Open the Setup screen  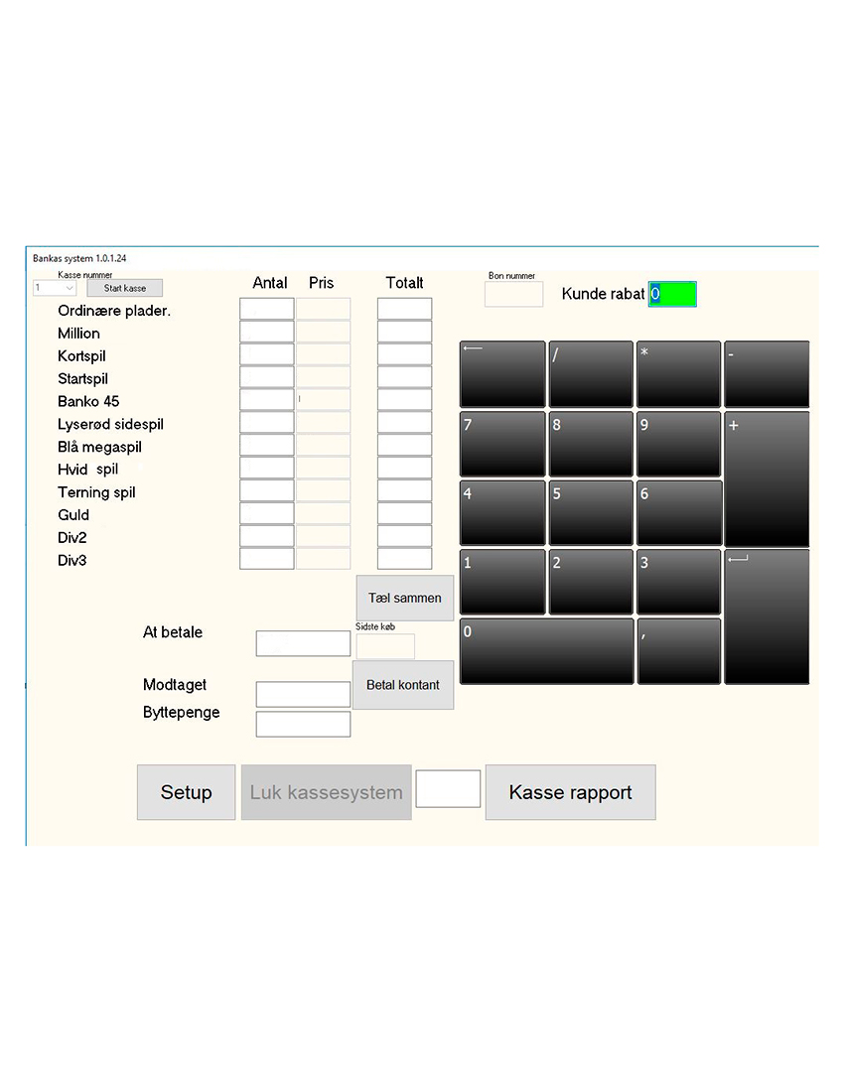tap(186, 792)
